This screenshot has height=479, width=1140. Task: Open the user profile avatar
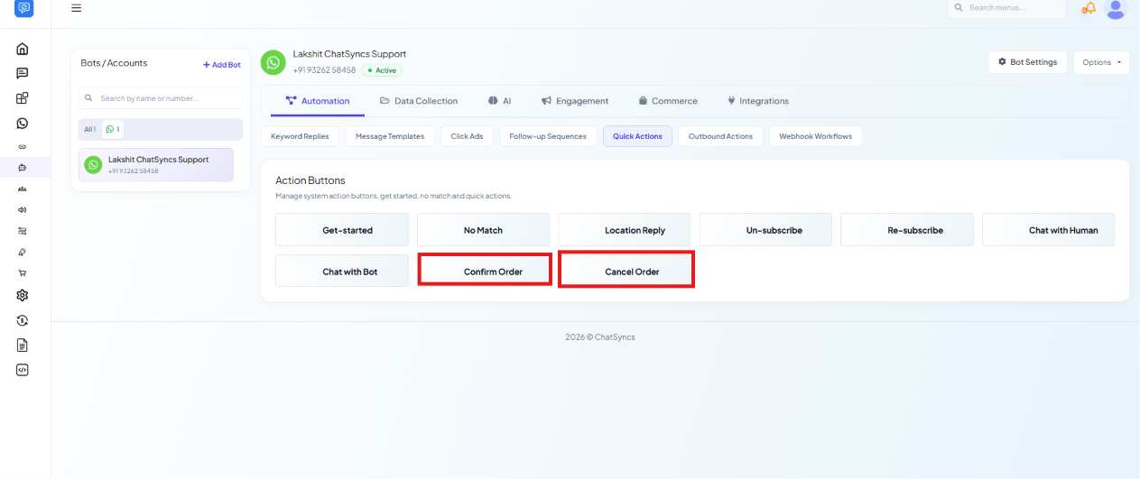point(1116,8)
